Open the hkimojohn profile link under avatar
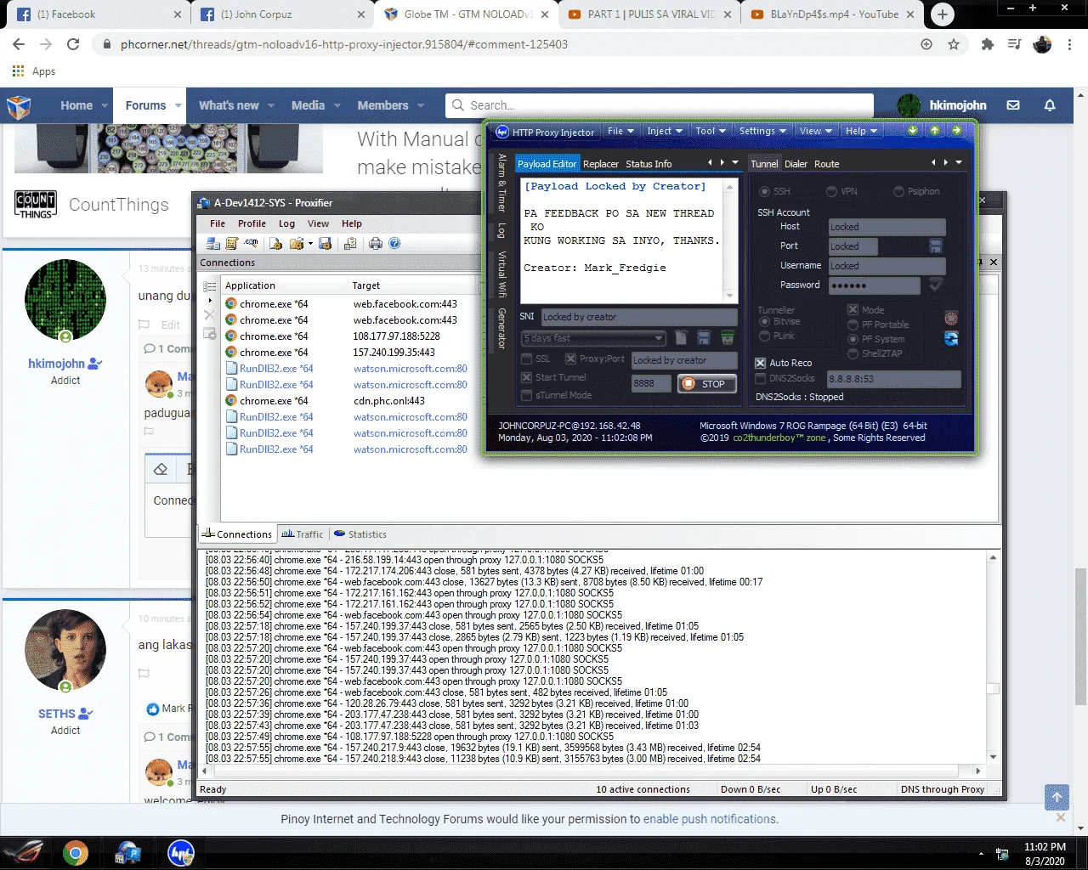The width and height of the screenshot is (1088, 870). [57, 364]
